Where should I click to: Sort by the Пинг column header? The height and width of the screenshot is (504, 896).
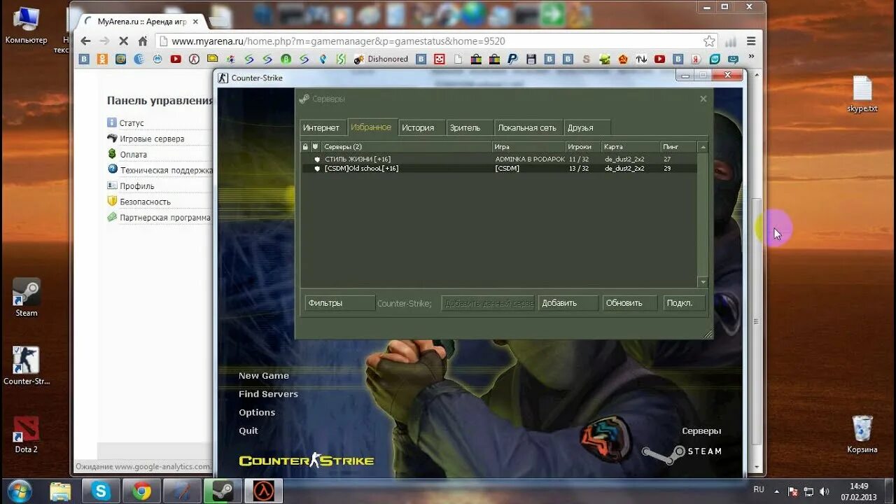pos(679,147)
